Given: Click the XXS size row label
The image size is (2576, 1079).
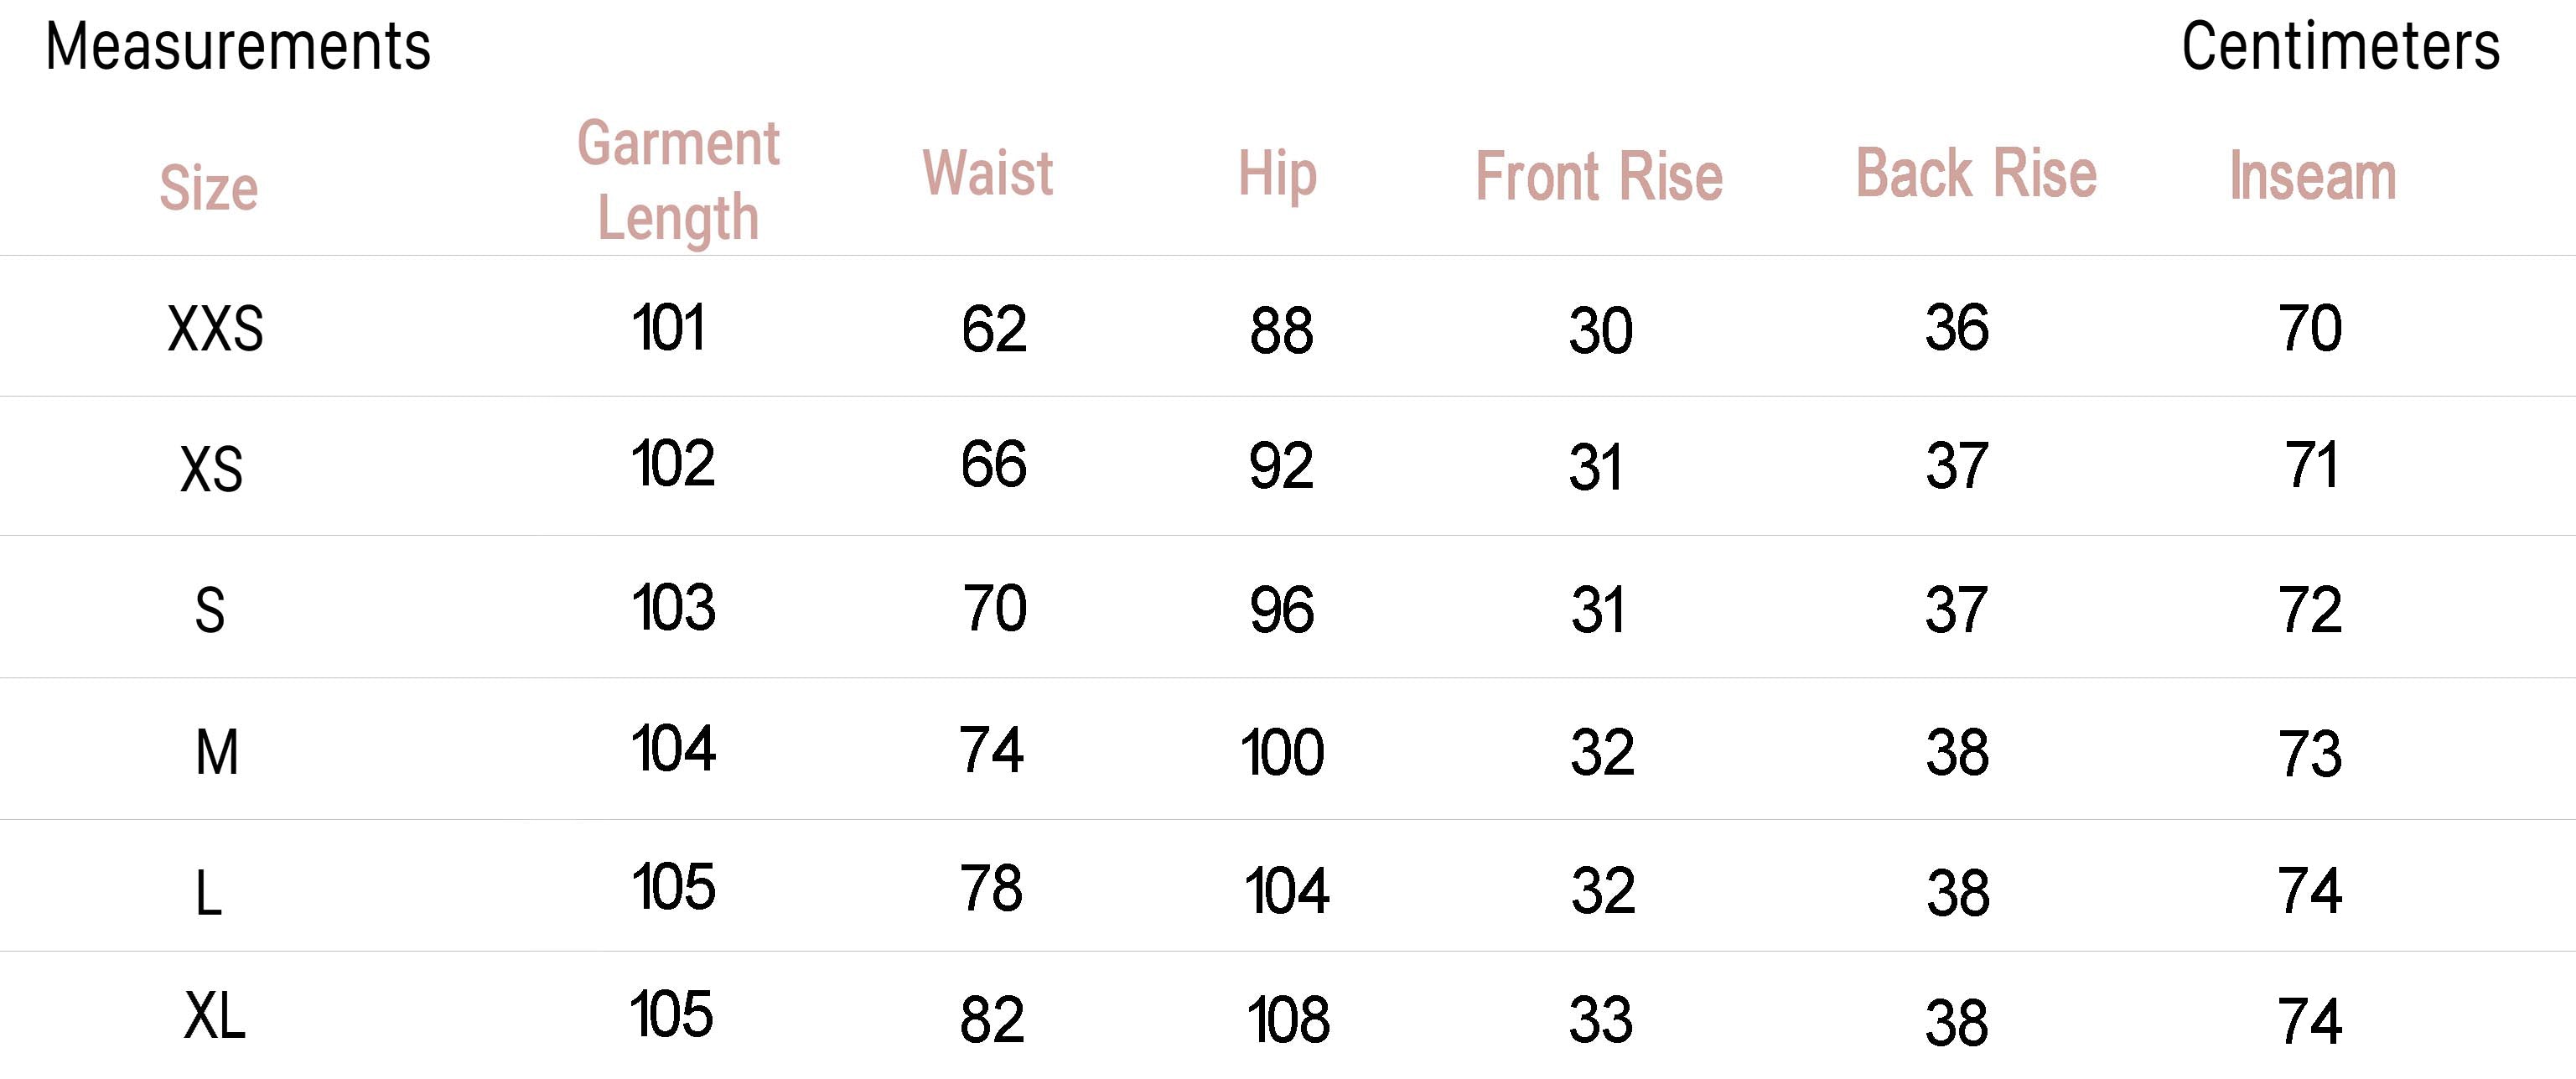Looking at the screenshot, I should tap(215, 329).
